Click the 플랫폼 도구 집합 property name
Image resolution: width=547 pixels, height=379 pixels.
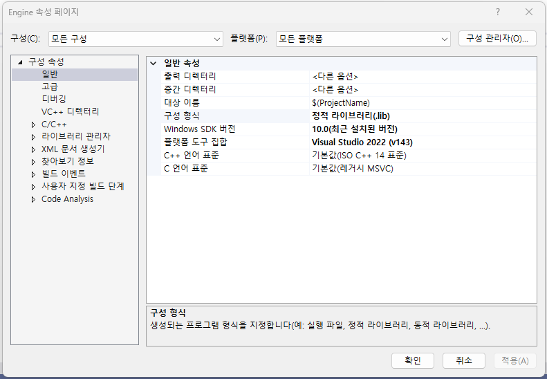(196, 142)
